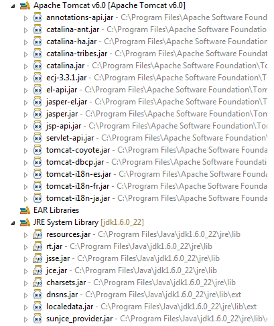Expand the jsp-api.jar node

[x=26, y=127]
